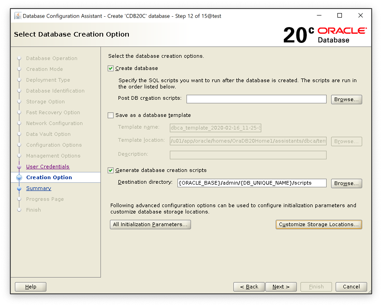Open All Initialization Parameters dialog

(150, 224)
